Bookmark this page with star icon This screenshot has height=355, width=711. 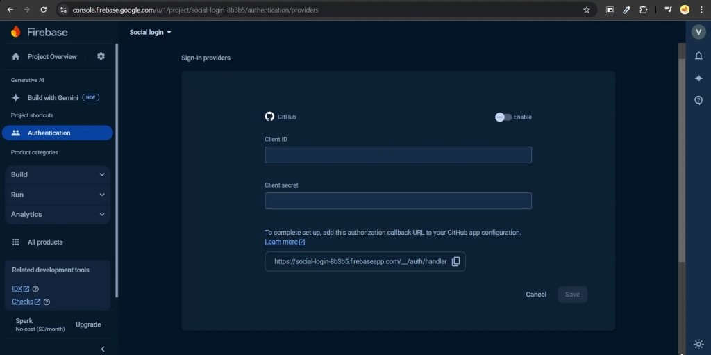[x=587, y=10]
